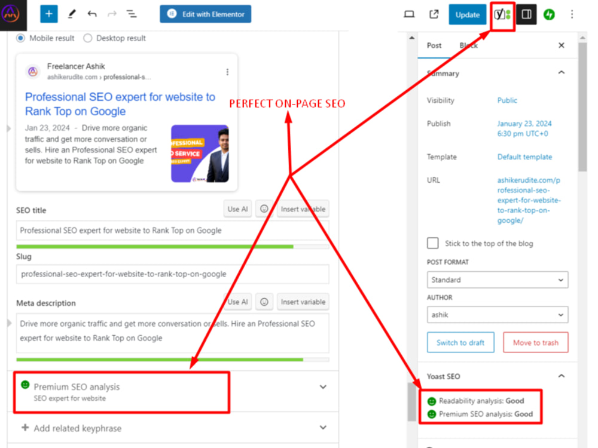
Task: Open the Yoast SEO toolbar icon
Action: click(502, 16)
